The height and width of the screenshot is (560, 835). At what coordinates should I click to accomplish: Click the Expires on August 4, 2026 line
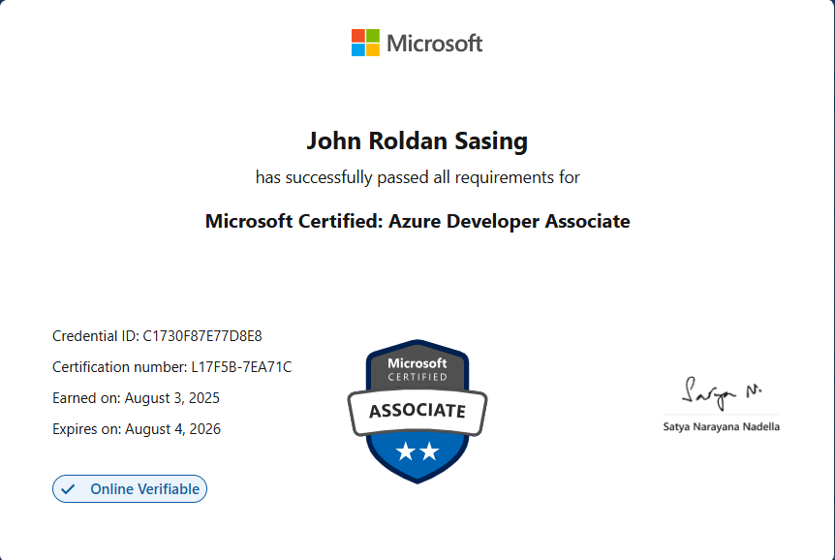pyautogui.click(x=137, y=429)
